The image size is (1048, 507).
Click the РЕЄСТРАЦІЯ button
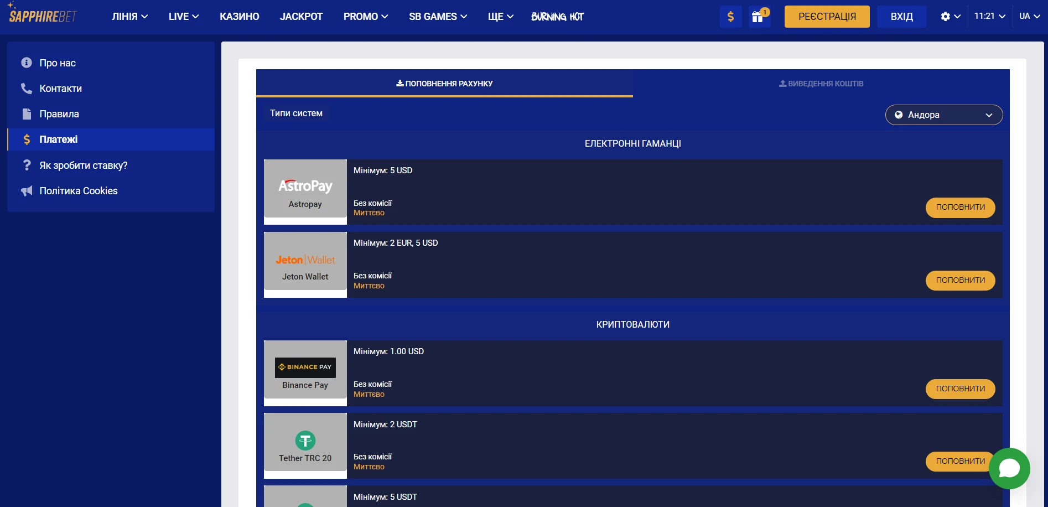coord(827,17)
